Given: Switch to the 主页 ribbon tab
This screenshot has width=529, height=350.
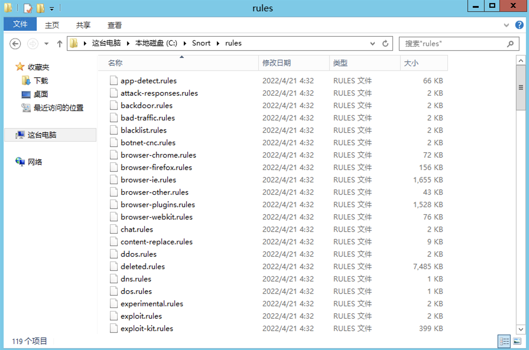Looking at the screenshot, I should 52,25.
